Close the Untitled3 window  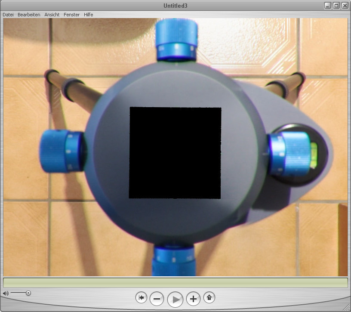pyautogui.click(x=344, y=6)
